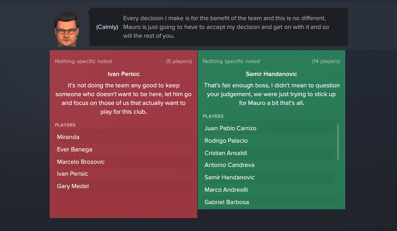Image resolution: width=397 pixels, height=231 pixels.
Task: Open Marcelo Brozovic's player entry
Action: [124, 162]
